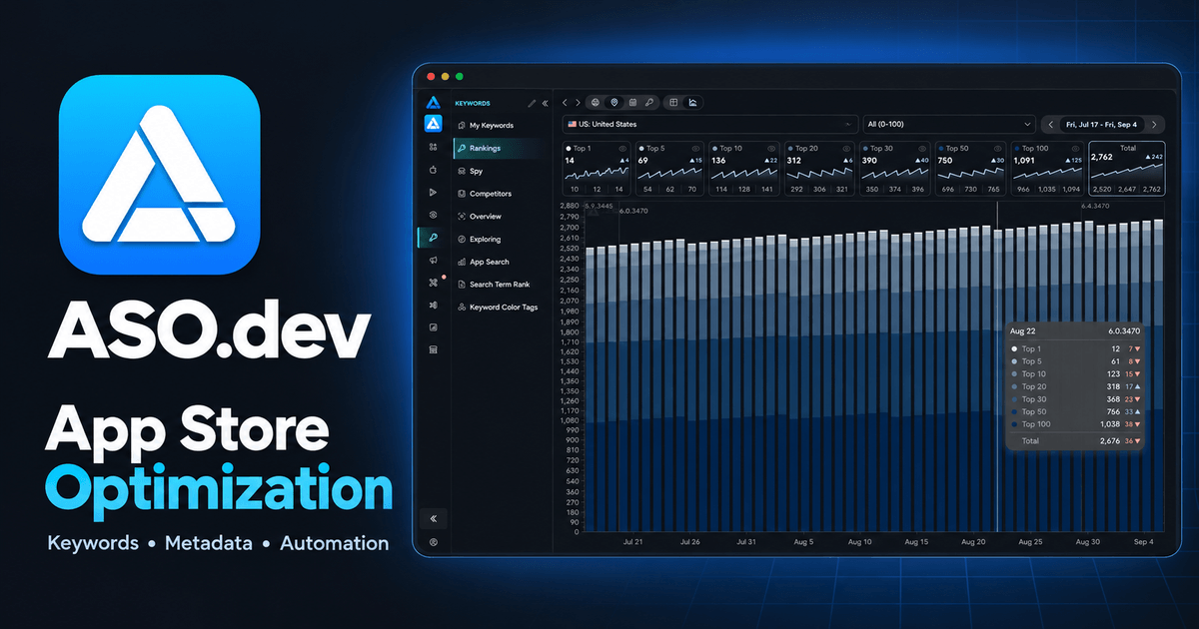This screenshot has width=1199, height=629.
Task: Open the megaphone section in the left rail
Action: (434, 260)
